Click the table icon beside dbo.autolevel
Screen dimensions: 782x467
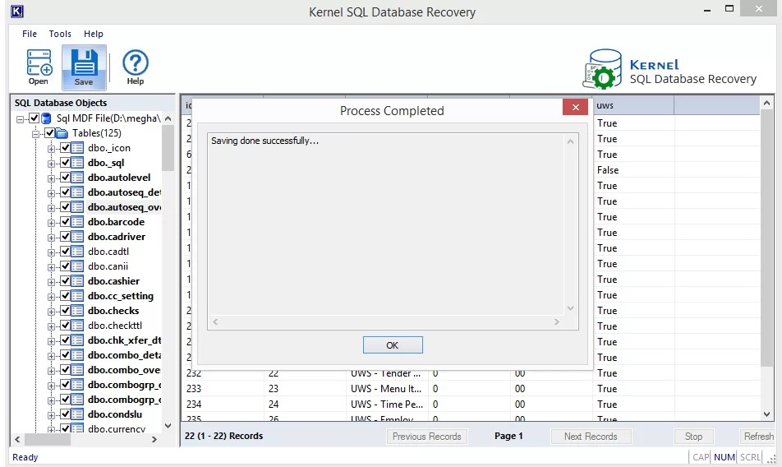tap(77, 177)
